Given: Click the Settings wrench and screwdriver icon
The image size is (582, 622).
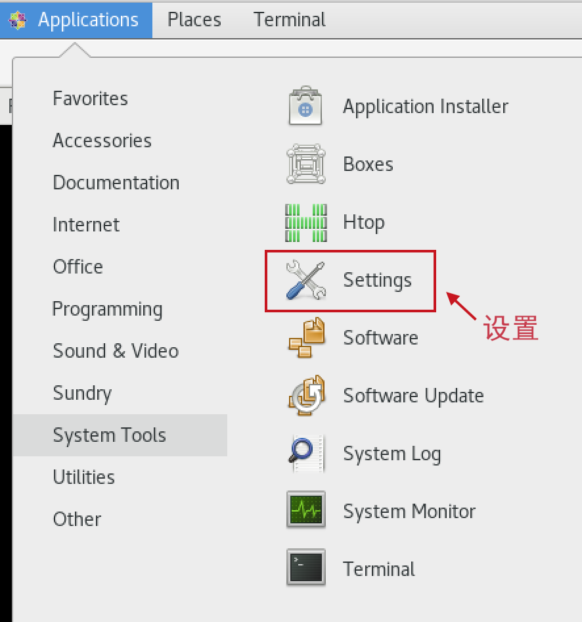Looking at the screenshot, I should (x=305, y=280).
